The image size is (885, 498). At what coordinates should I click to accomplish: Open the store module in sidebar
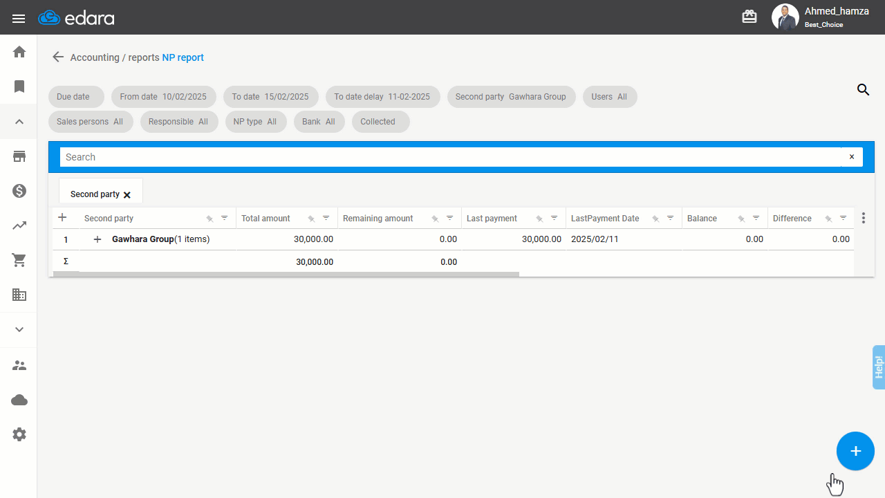[19, 156]
